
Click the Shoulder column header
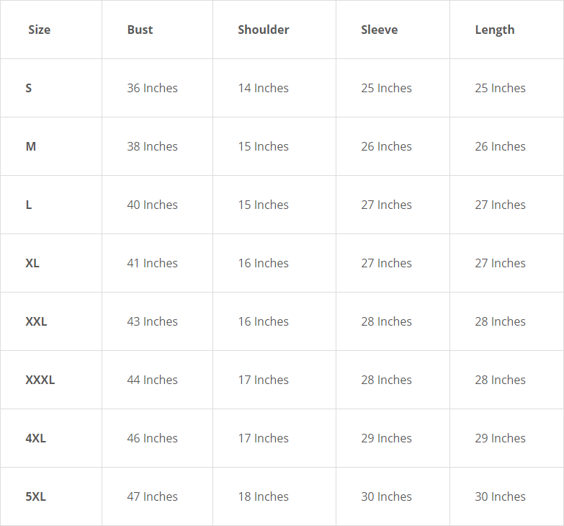pos(263,30)
